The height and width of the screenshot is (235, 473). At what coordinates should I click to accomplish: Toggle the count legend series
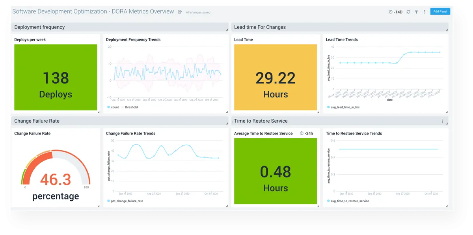tap(113, 107)
